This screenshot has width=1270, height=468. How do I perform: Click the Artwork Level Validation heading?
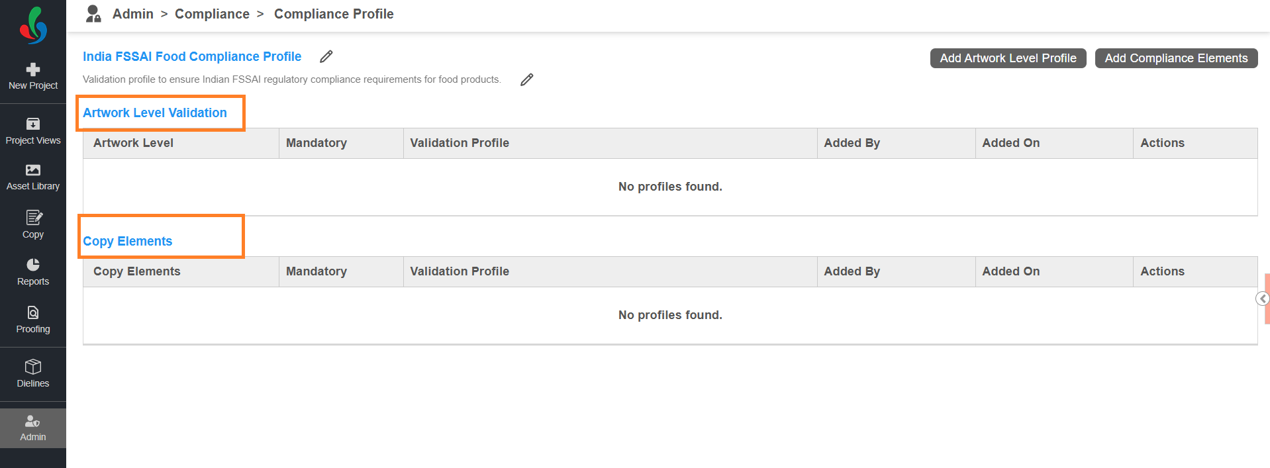(155, 113)
